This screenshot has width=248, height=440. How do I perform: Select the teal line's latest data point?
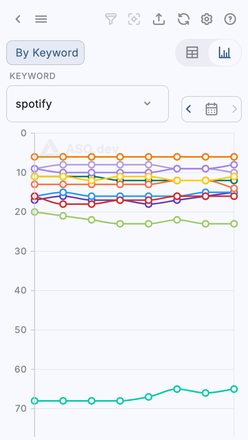click(x=234, y=389)
